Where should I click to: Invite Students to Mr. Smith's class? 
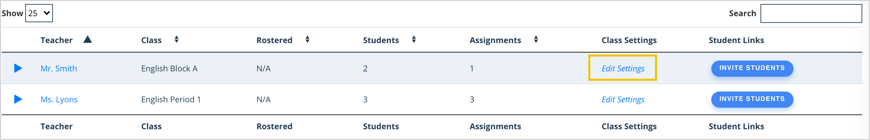point(752,68)
